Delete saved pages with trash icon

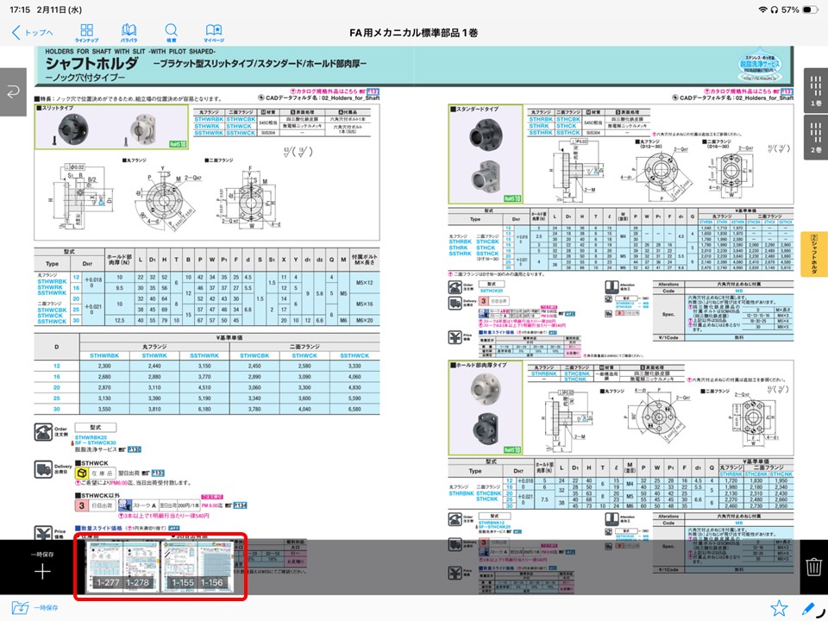coord(813,567)
